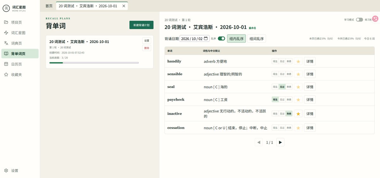380x178 pixels.
Task: Mark sensible as 见过
Action: click(x=282, y=74)
